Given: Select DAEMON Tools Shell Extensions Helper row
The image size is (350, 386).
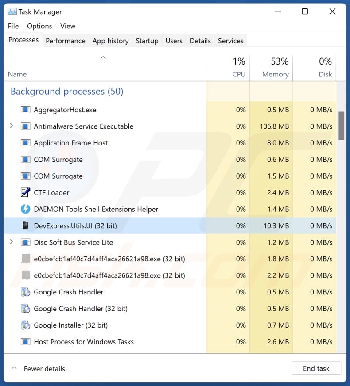Looking at the screenshot, I should pos(170,209).
